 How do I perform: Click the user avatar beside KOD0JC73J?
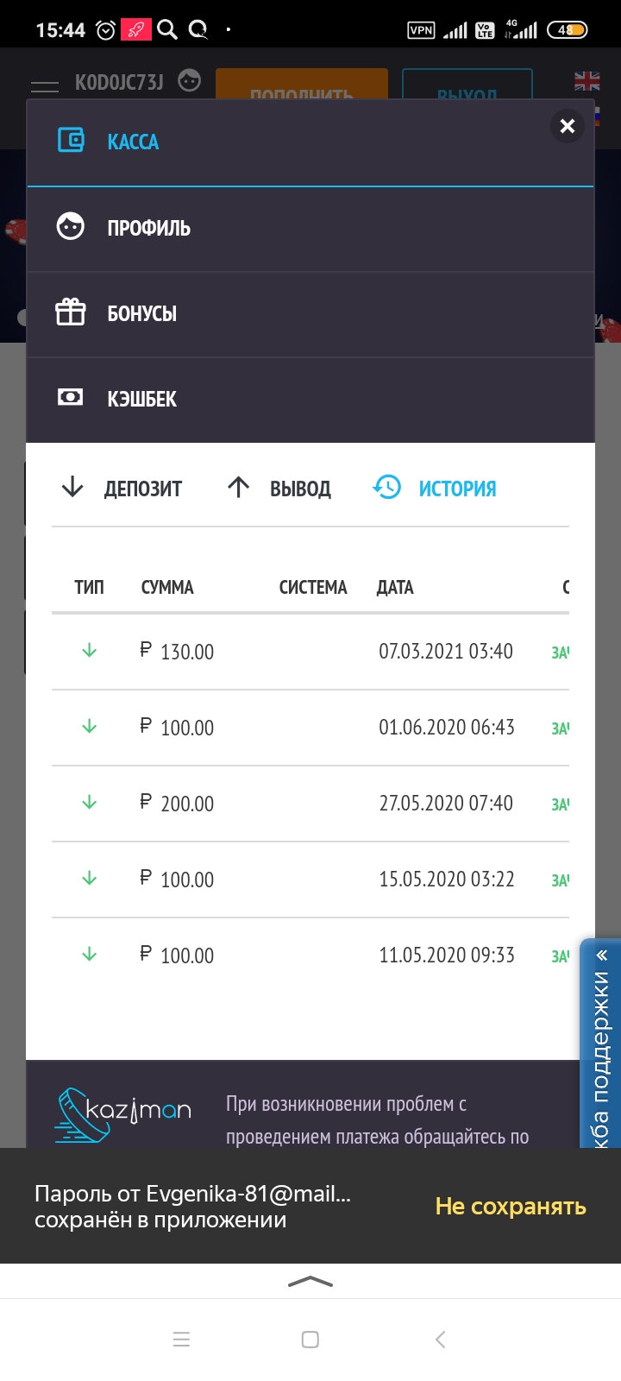(x=190, y=81)
